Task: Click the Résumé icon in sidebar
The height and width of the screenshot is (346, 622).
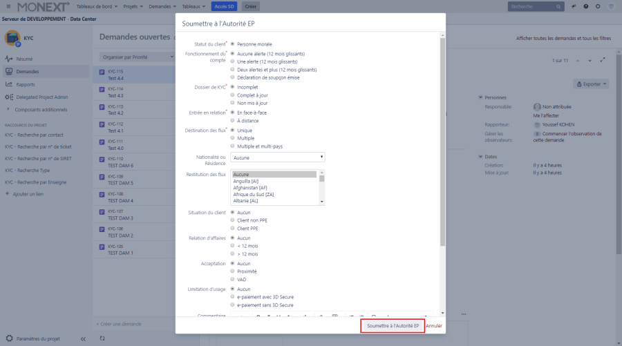Action: (x=9, y=59)
